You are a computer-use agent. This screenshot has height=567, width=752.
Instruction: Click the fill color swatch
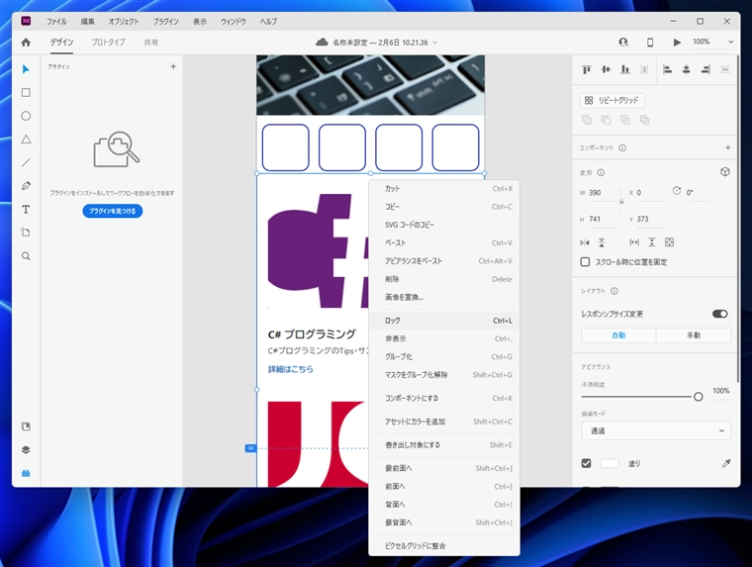[610, 463]
